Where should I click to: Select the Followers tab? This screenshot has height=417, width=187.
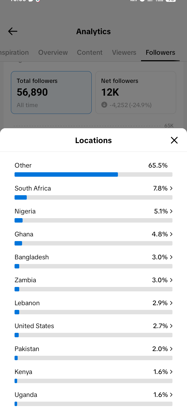click(161, 52)
